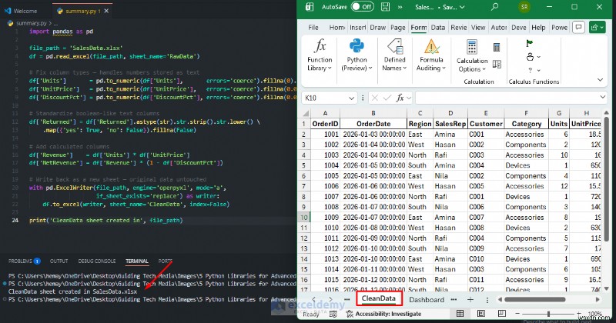Image resolution: width=616 pixels, height=323 pixels.
Task: Select row 10 header in Excel
Action: (304, 218)
